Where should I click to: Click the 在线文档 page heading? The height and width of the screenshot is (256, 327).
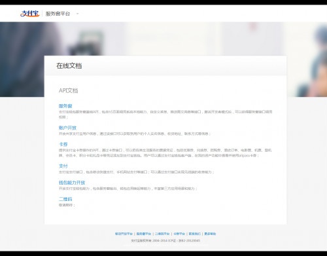point(69,65)
